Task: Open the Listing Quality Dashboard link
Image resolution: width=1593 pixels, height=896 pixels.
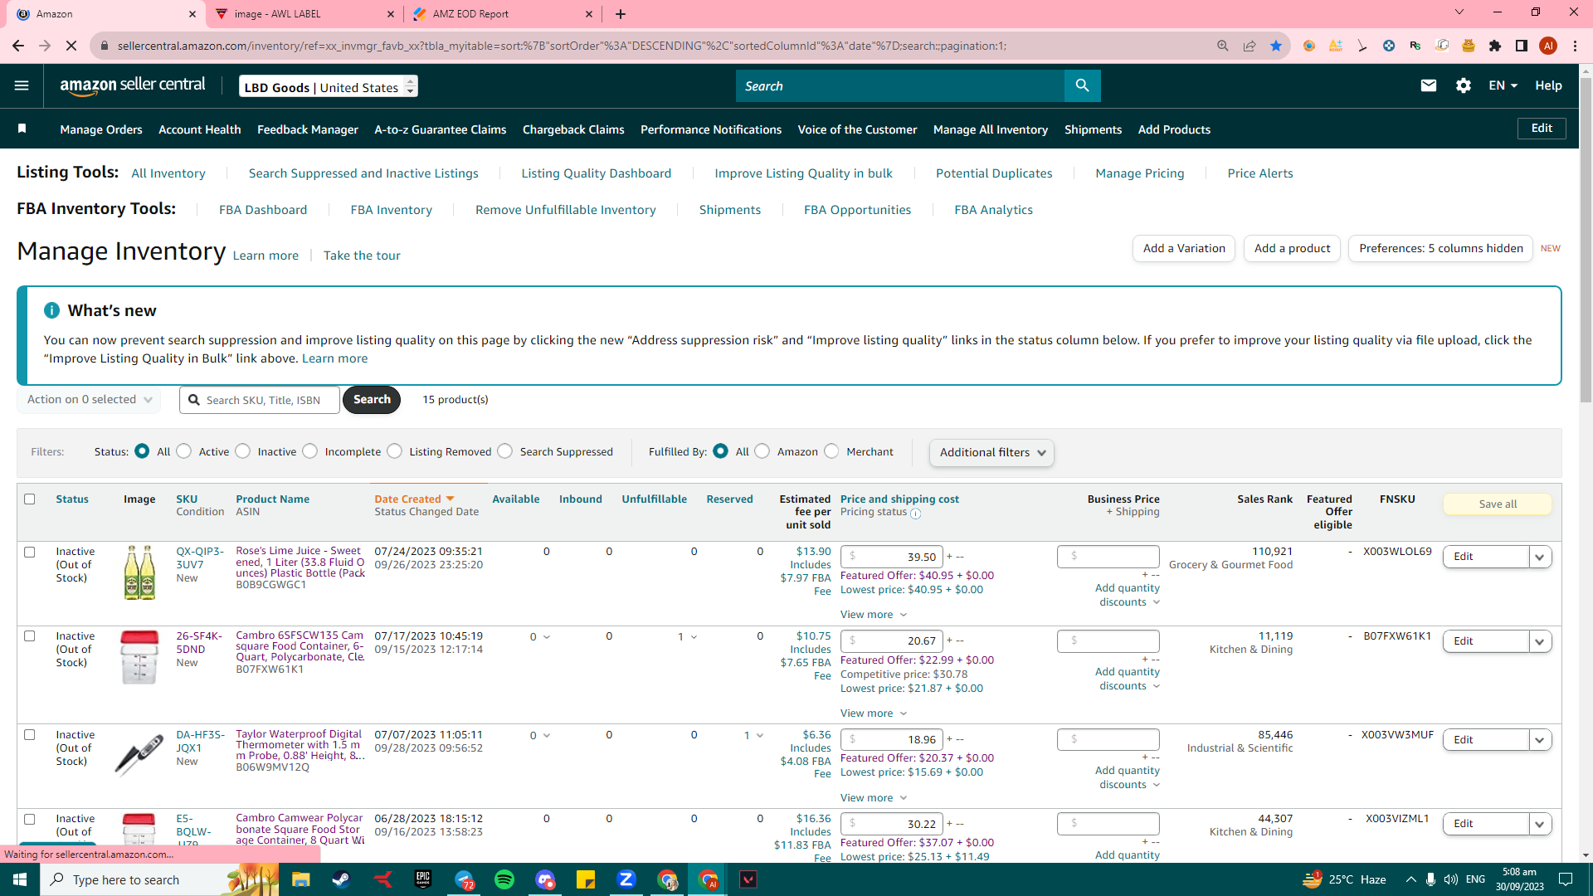Action: click(596, 173)
